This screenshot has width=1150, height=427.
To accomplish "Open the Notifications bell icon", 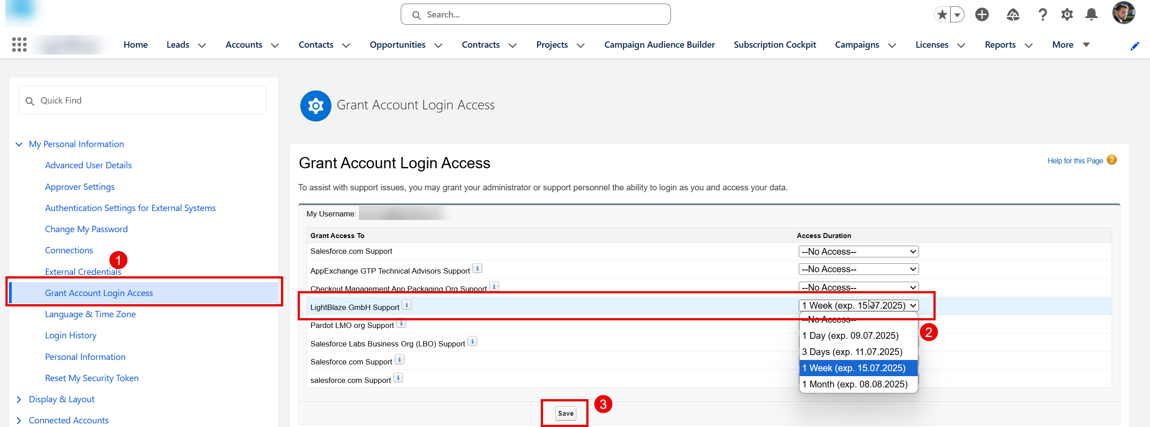I will click(1091, 15).
